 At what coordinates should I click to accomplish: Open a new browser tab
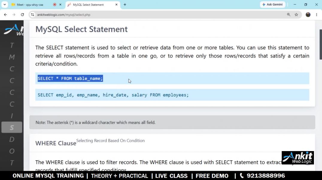point(125,4)
